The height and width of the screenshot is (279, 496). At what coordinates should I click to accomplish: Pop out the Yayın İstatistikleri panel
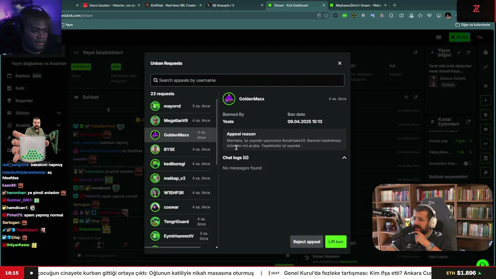tap(415, 53)
